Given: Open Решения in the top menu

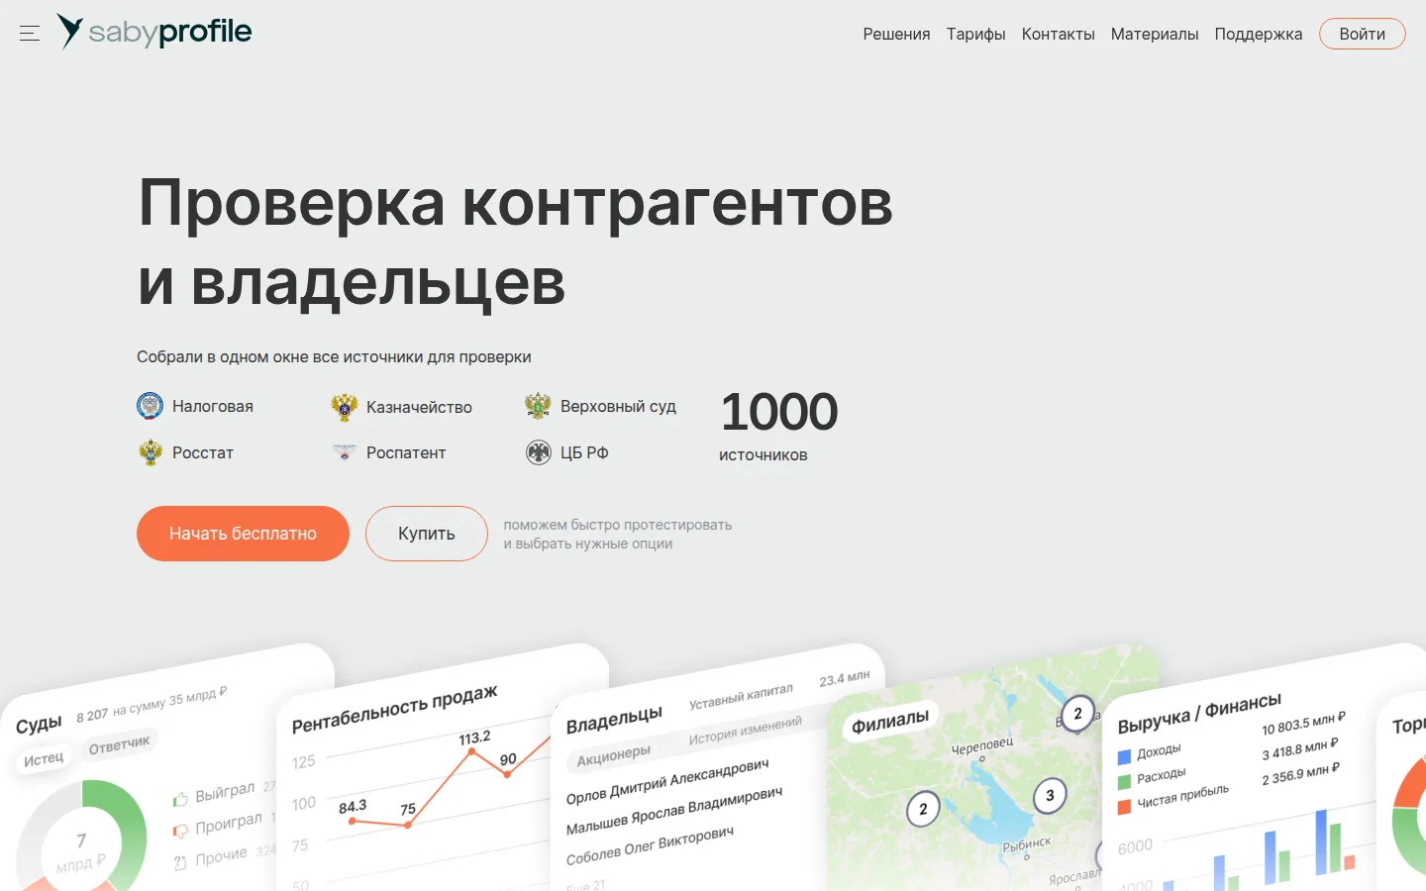Looking at the screenshot, I should pos(896,34).
